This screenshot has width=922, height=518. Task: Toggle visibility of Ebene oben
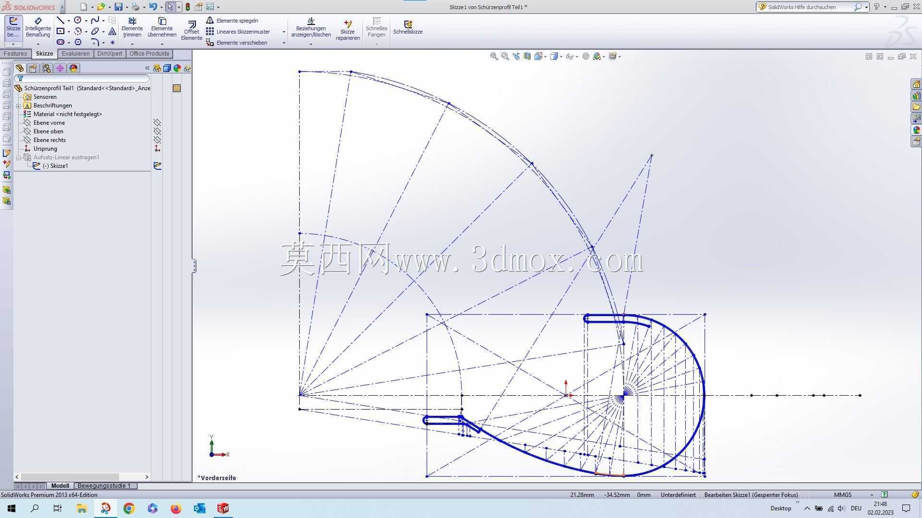pos(157,131)
